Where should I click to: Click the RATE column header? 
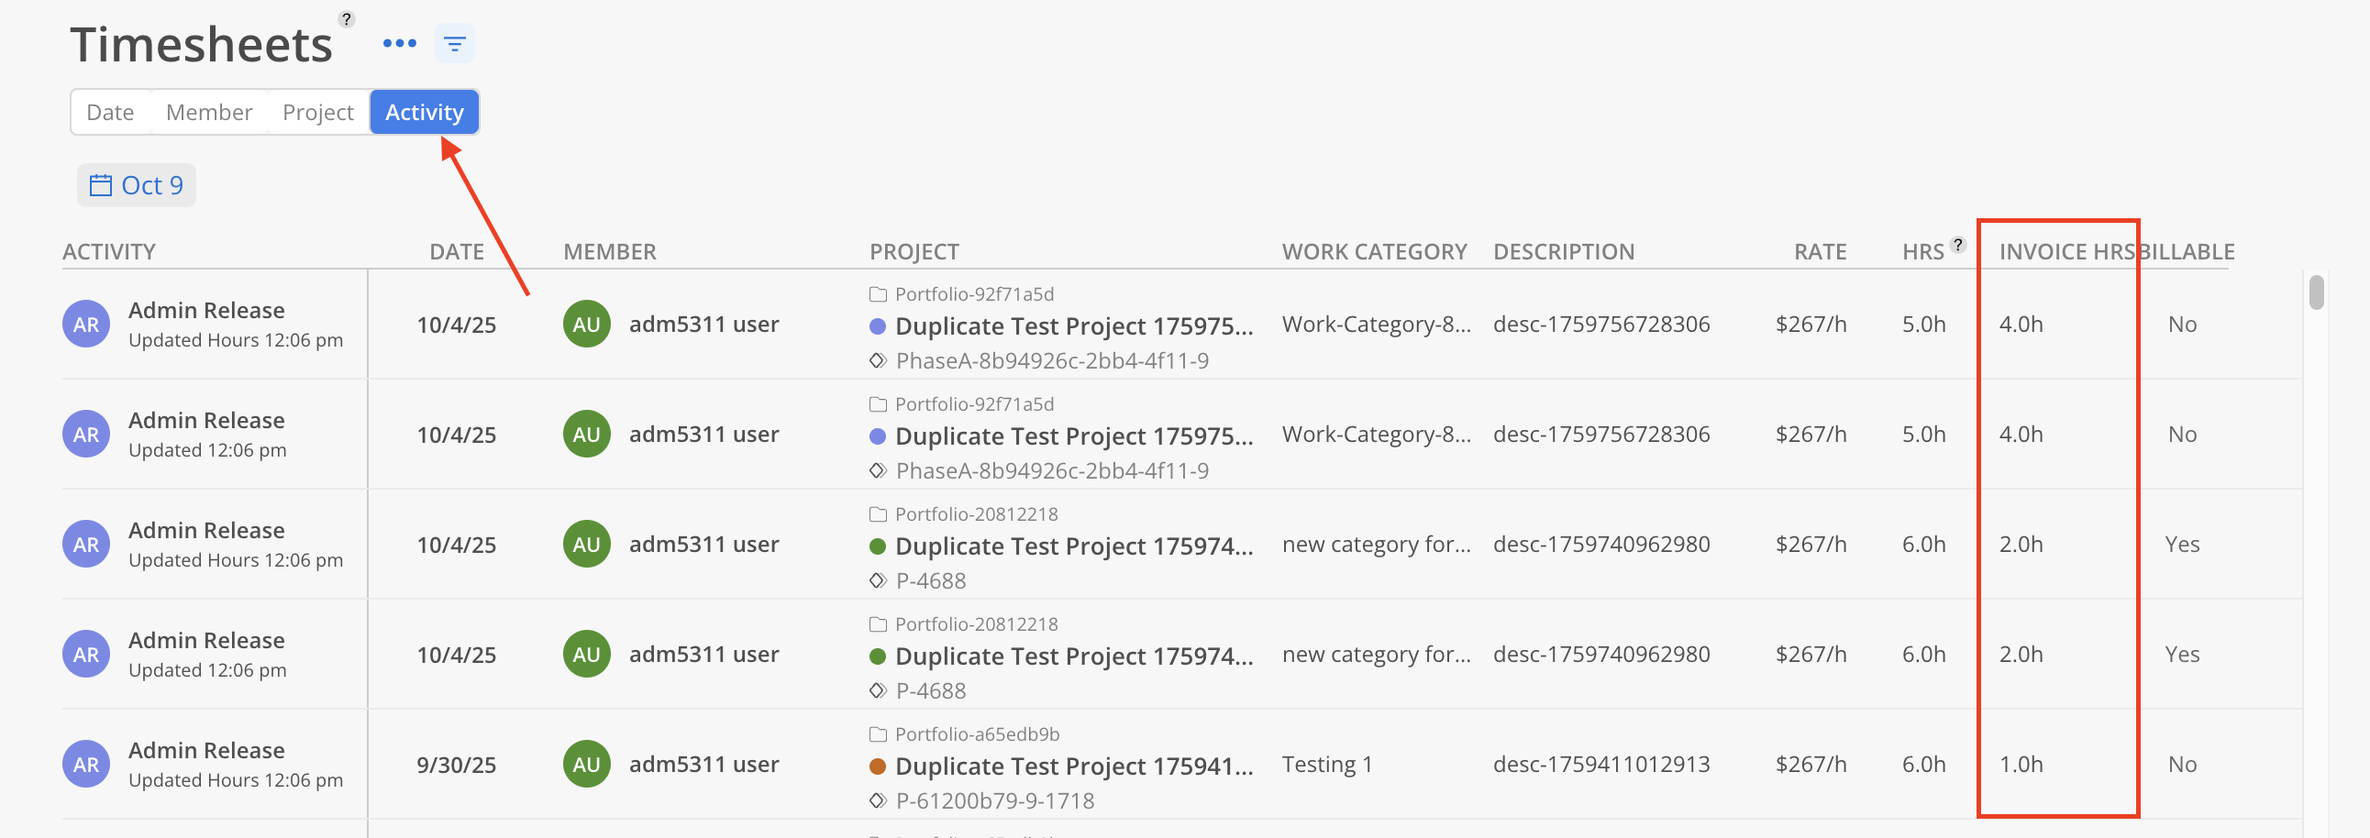1820,251
